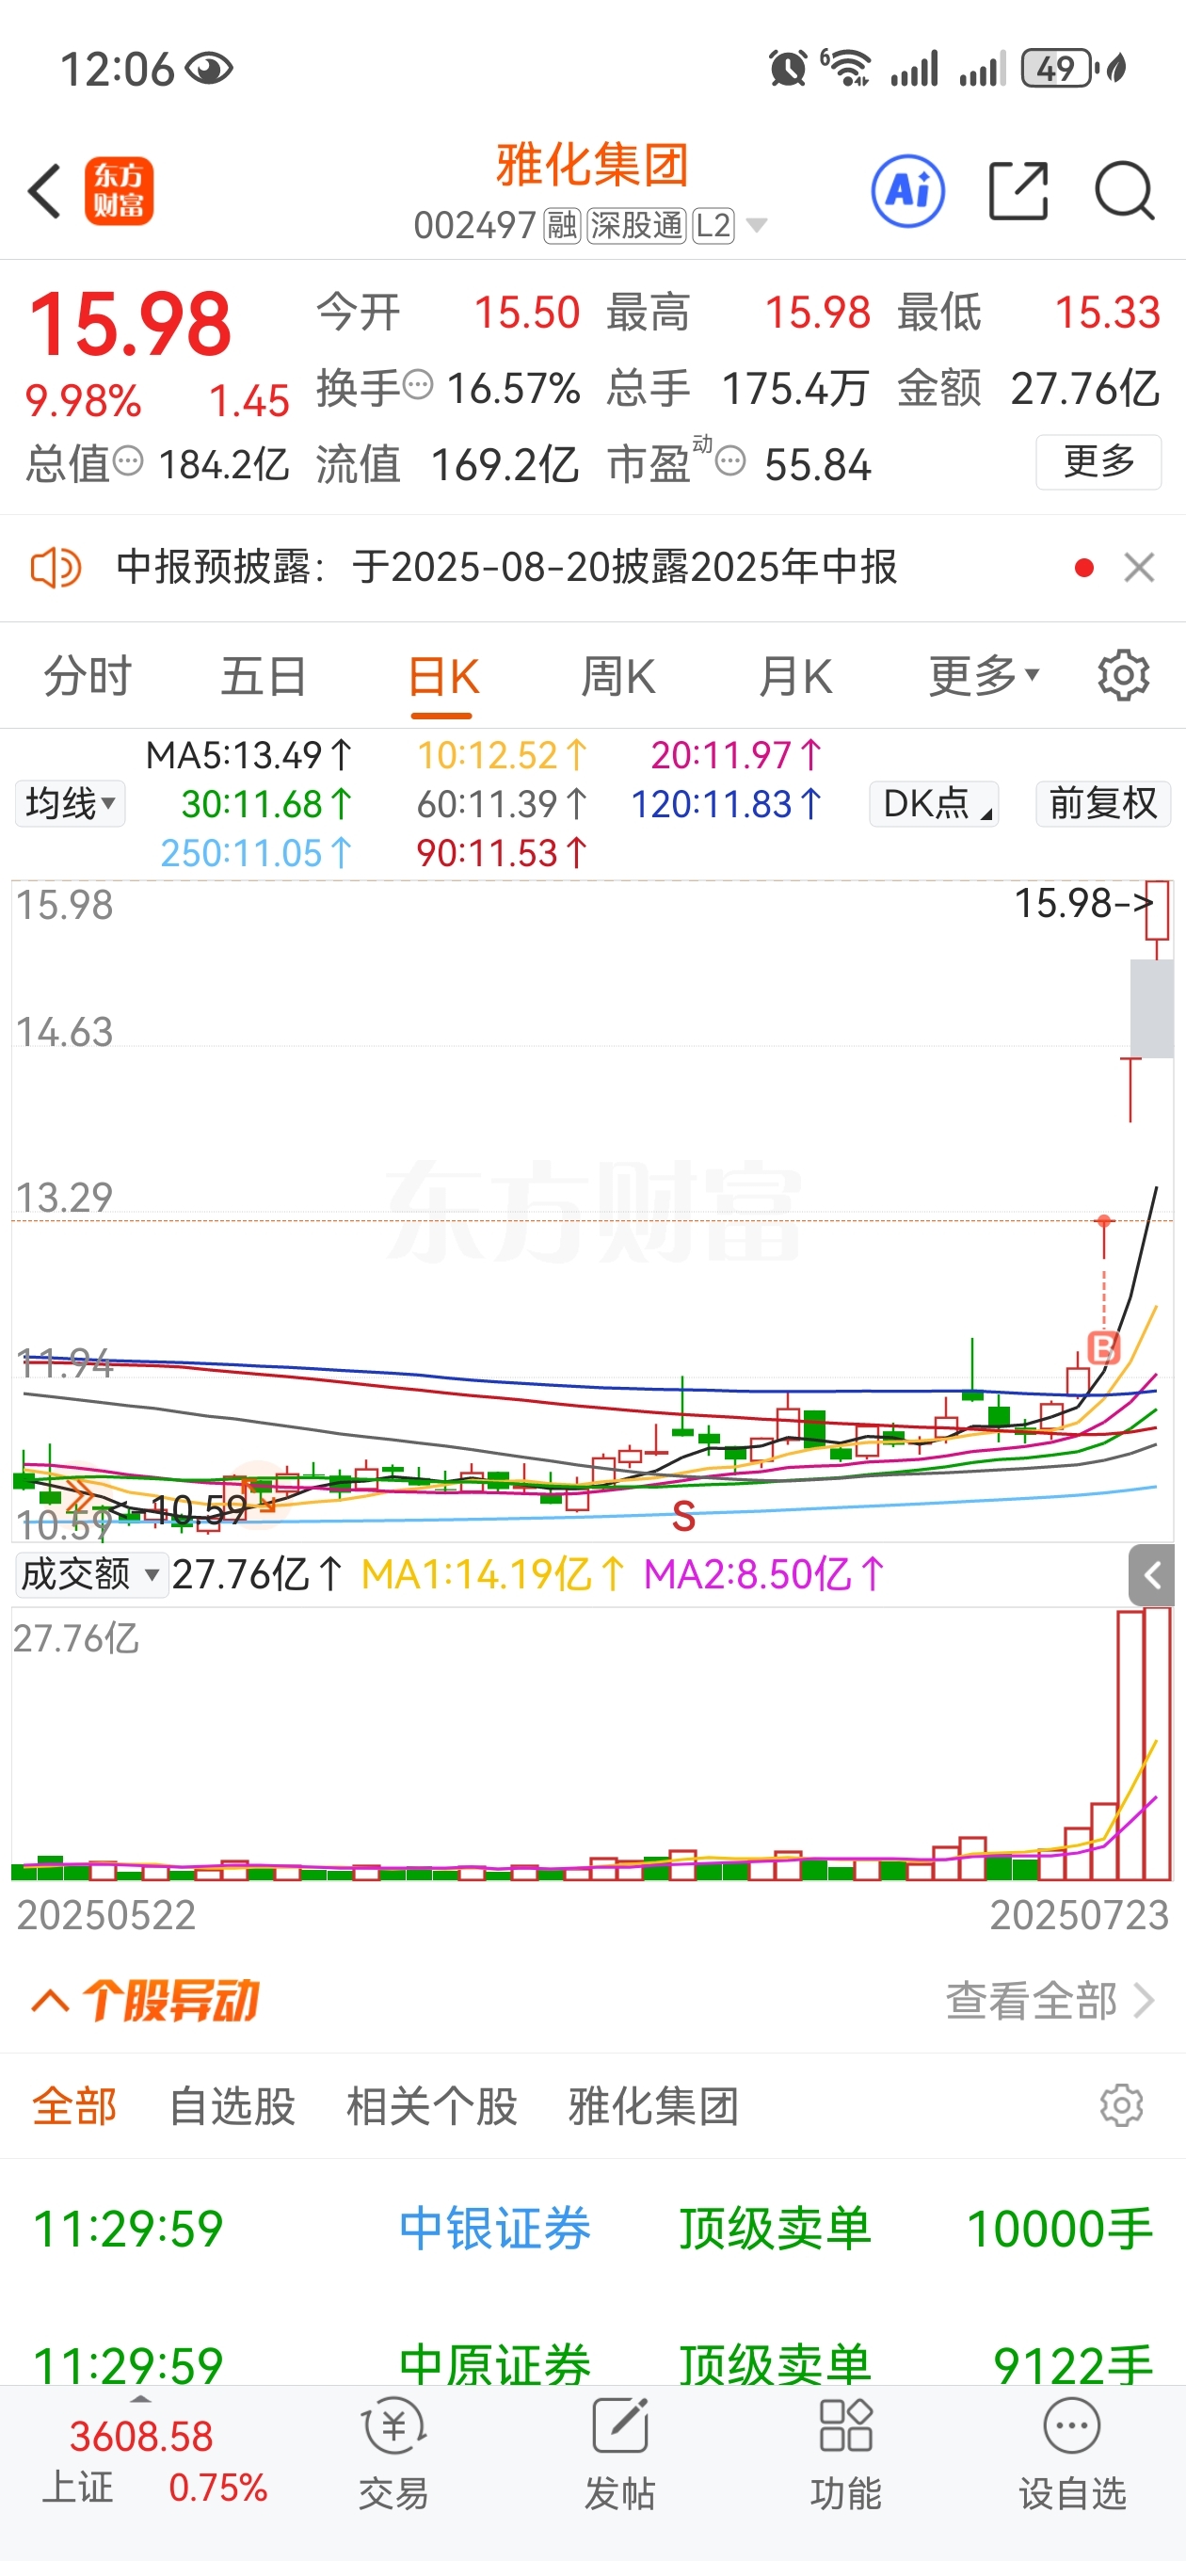
Task: Tap the B buy marker on chart
Action: coord(1103,1348)
